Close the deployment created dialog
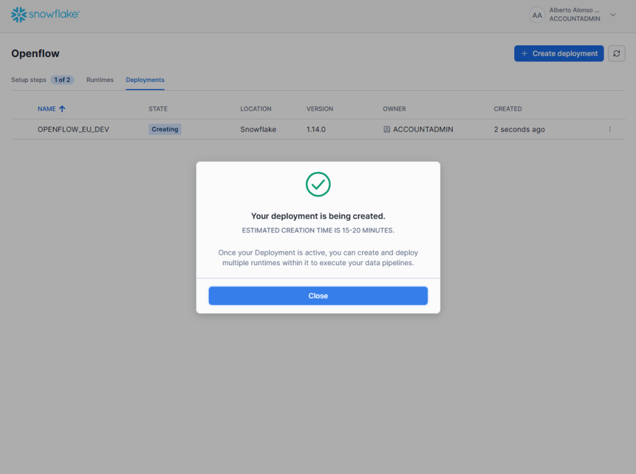The image size is (636, 474). point(318,296)
